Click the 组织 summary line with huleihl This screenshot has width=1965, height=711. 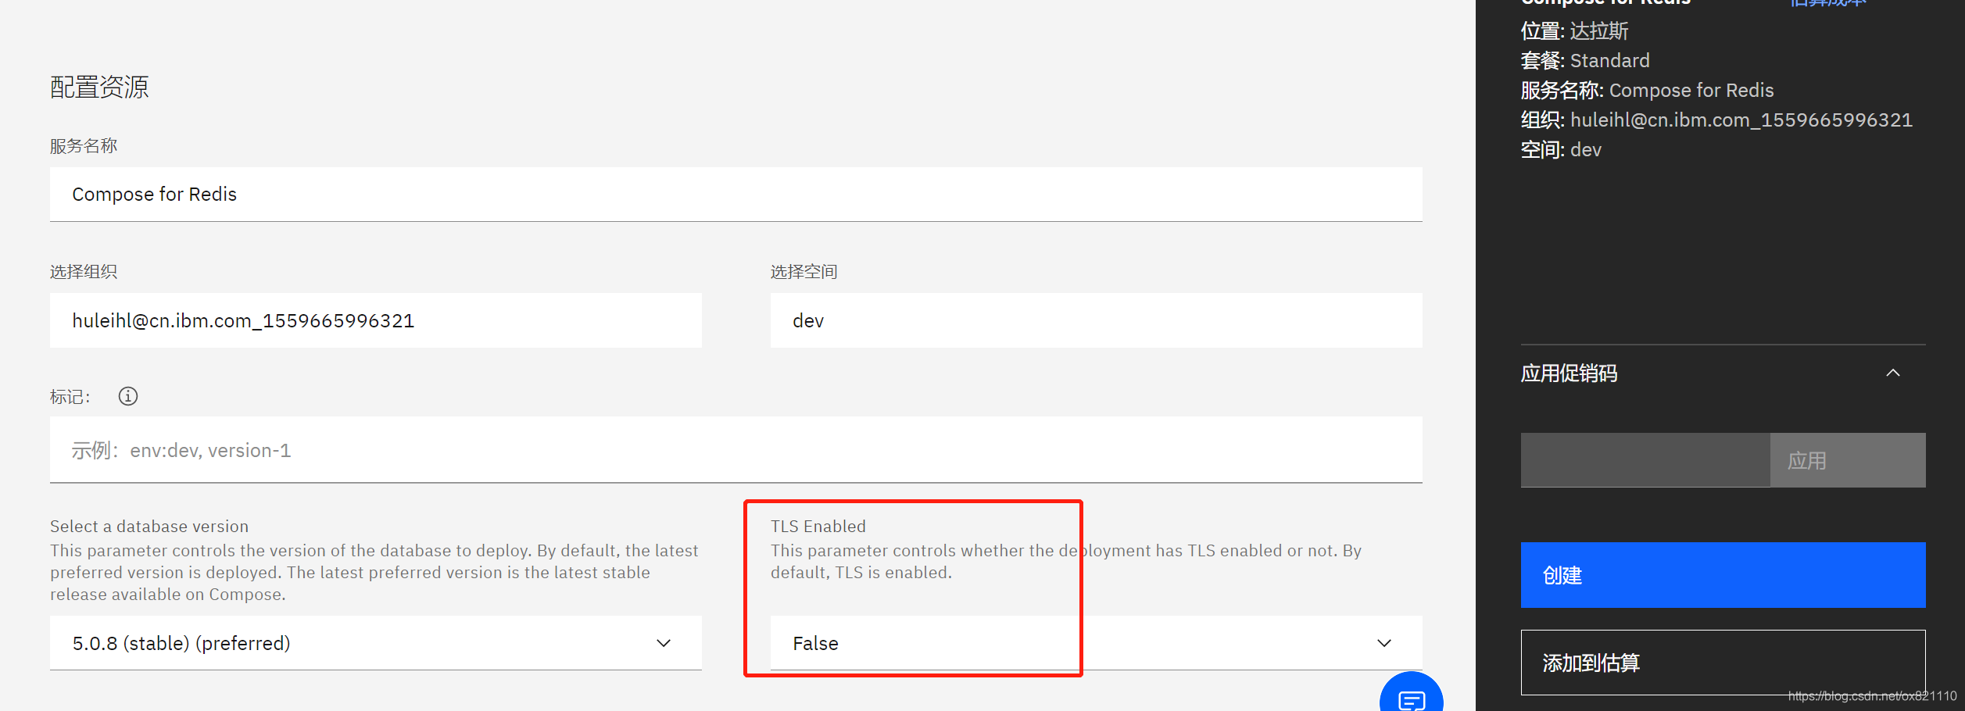pyautogui.click(x=1716, y=120)
